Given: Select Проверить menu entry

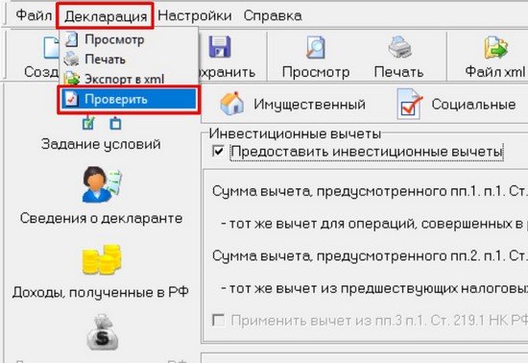Looking at the screenshot, I should 129,99.
